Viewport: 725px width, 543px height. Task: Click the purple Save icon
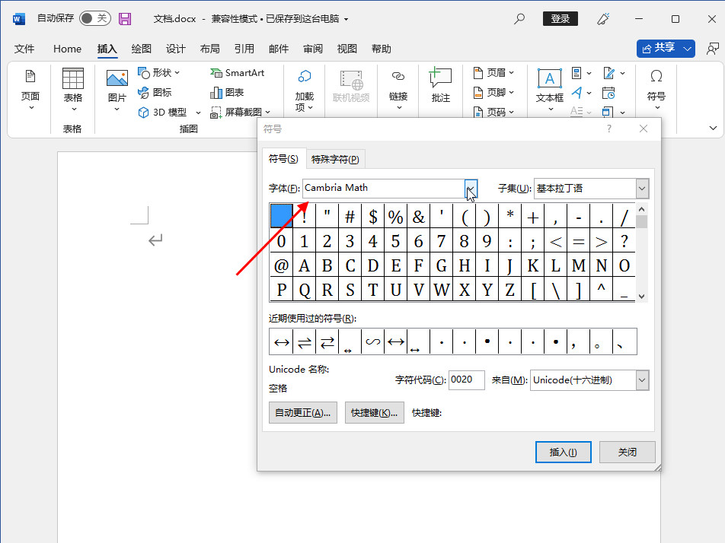[x=125, y=18]
